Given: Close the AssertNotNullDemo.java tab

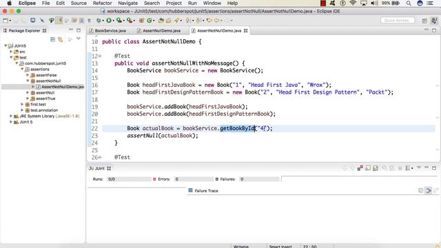Looking at the screenshot, I should 245,30.
